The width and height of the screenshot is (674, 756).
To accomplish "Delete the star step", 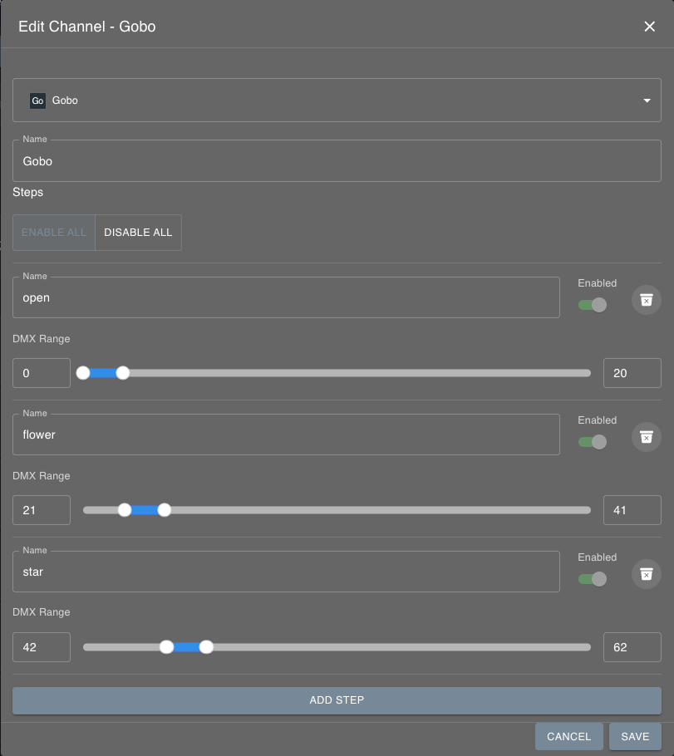I will tap(646, 574).
